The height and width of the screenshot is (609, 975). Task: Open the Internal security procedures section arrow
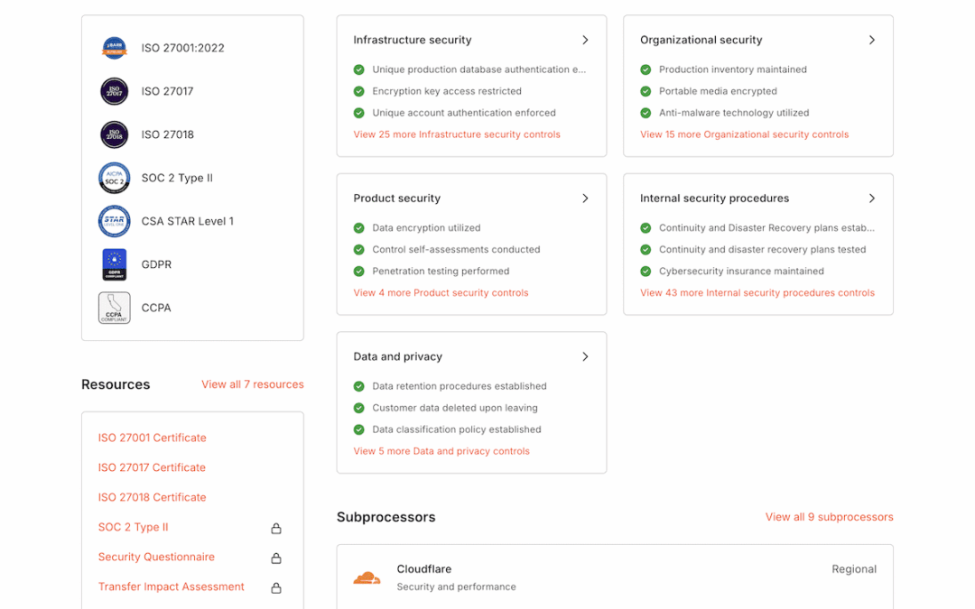coord(871,198)
